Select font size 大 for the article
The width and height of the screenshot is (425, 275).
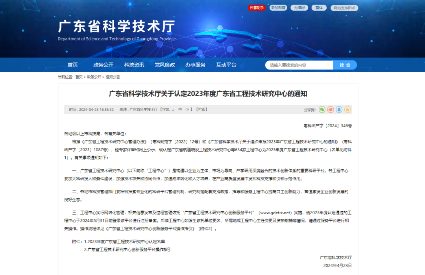tap(174, 110)
